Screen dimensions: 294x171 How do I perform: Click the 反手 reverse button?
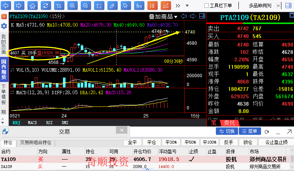(229, 142)
